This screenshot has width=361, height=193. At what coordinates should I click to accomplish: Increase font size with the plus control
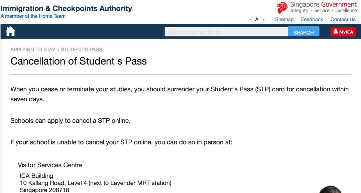pos(264,20)
